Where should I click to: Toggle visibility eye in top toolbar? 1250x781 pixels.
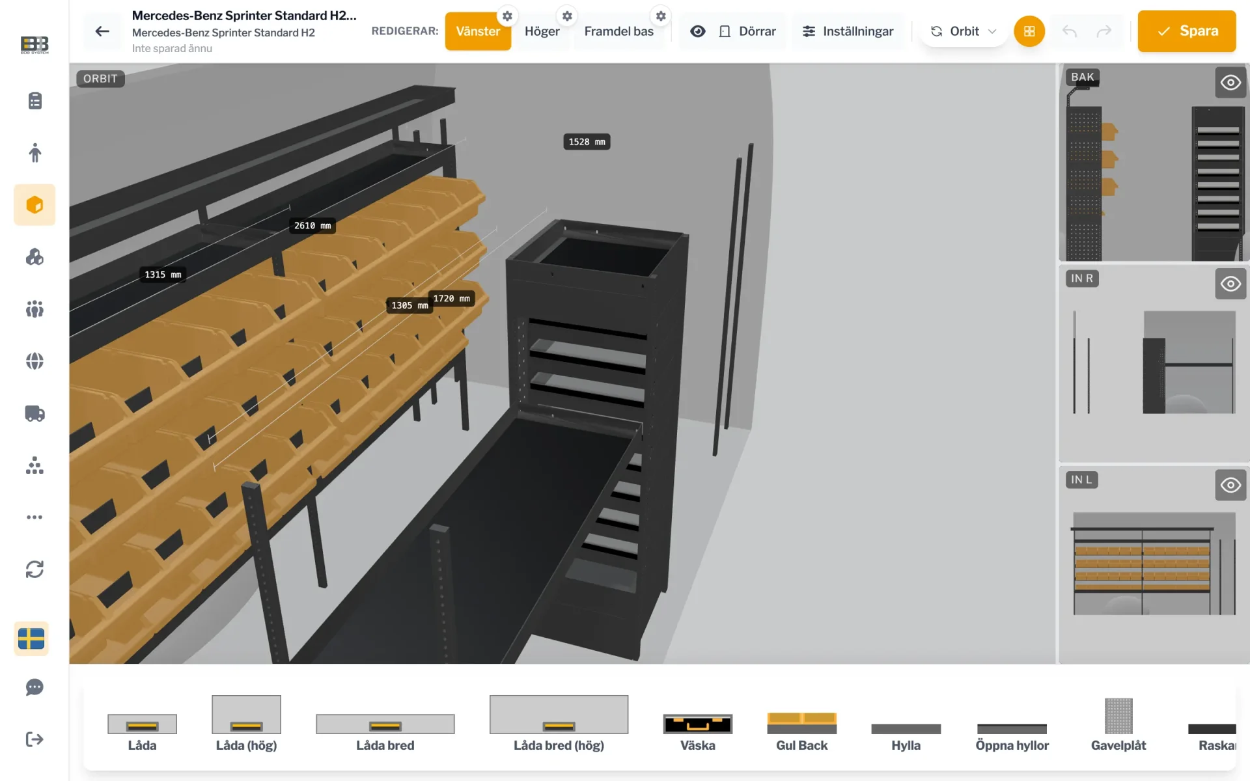[x=698, y=31]
